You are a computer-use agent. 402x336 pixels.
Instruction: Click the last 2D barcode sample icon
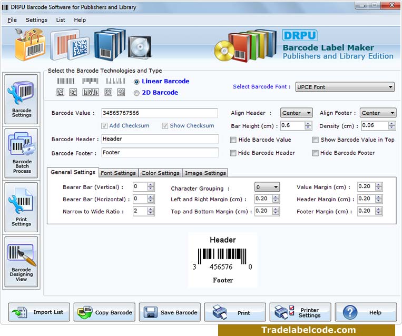pyautogui.click(x=121, y=92)
